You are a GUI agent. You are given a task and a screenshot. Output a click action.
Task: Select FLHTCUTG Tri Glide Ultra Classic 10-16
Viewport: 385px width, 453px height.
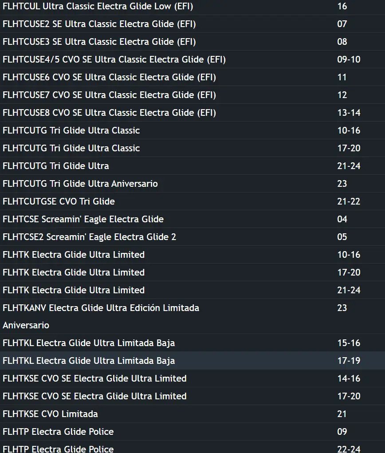[192, 130]
